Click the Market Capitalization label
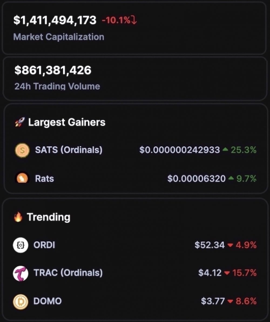 (x=59, y=37)
